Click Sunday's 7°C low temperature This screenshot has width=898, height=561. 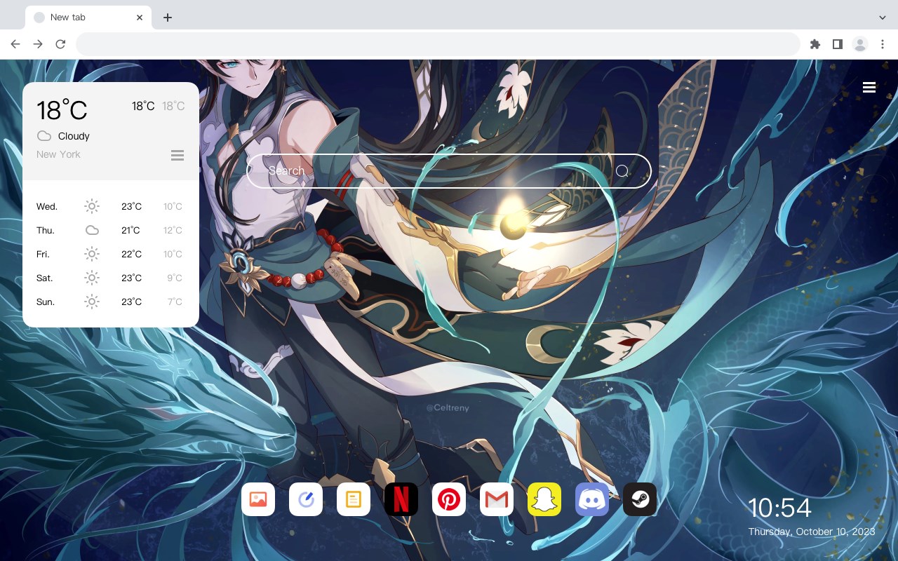tap(175, 302)
